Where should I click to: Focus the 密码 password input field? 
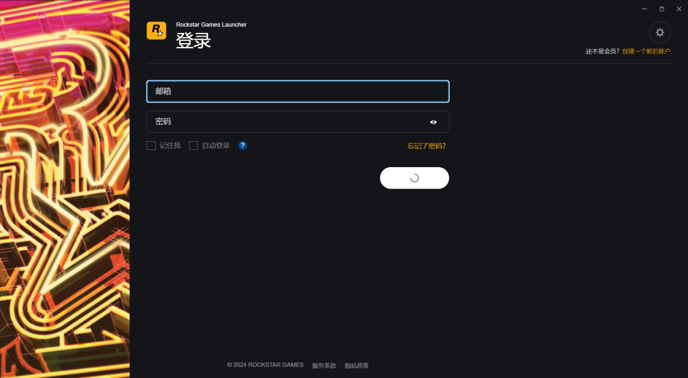click(298, 122)
